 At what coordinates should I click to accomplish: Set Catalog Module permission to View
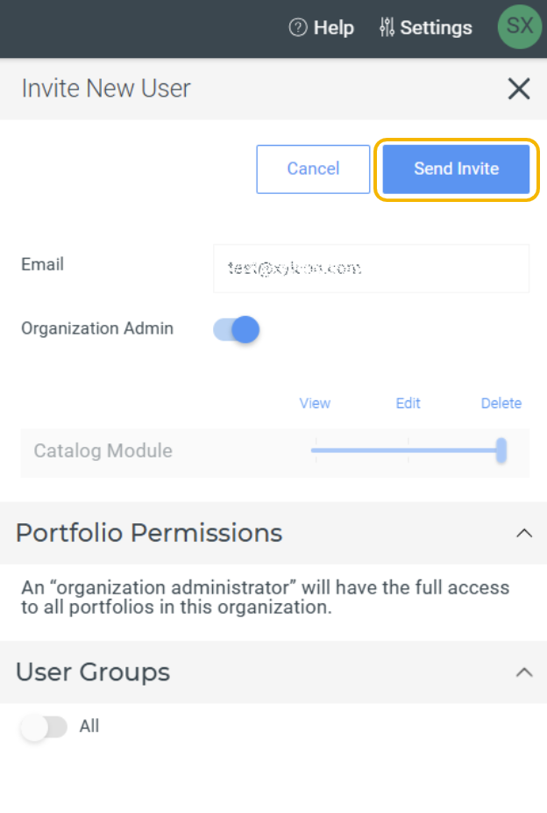click(x=316, y=450)
